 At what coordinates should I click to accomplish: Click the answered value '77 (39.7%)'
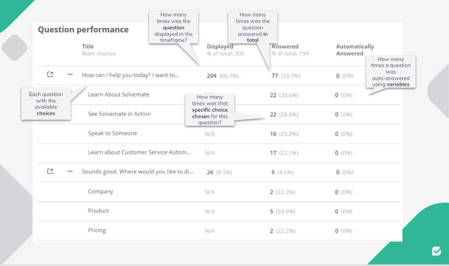[x=286, y=76]
